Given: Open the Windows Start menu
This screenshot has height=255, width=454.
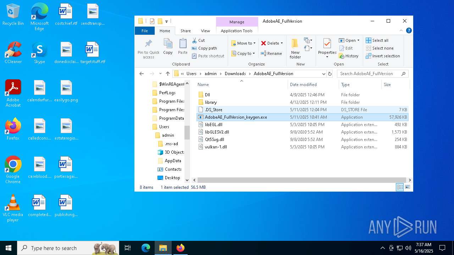Looking at the screenshot, I should point(9,248).
